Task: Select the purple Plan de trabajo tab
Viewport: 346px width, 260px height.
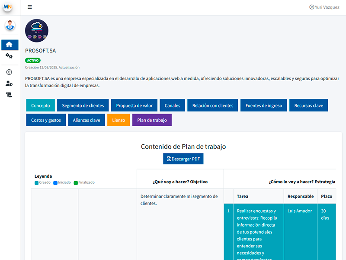Action: (x=152, y=120)
